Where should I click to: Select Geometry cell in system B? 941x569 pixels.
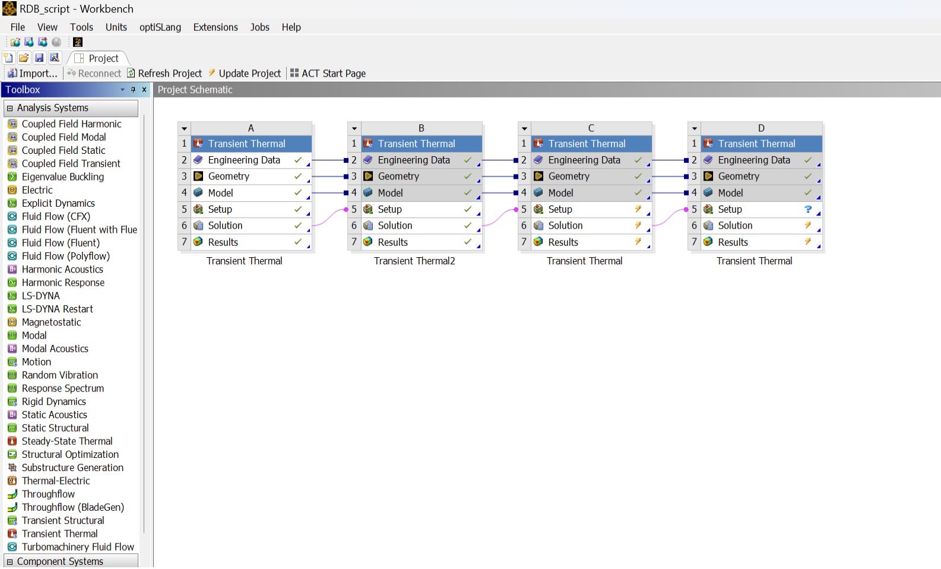click(422, 176)
